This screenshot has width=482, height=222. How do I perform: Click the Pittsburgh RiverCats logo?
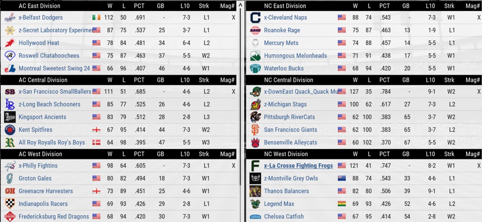click(x=255, y=117)
